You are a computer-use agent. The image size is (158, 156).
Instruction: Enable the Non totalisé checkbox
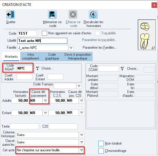pyautogui.click(x=101, y=143)
